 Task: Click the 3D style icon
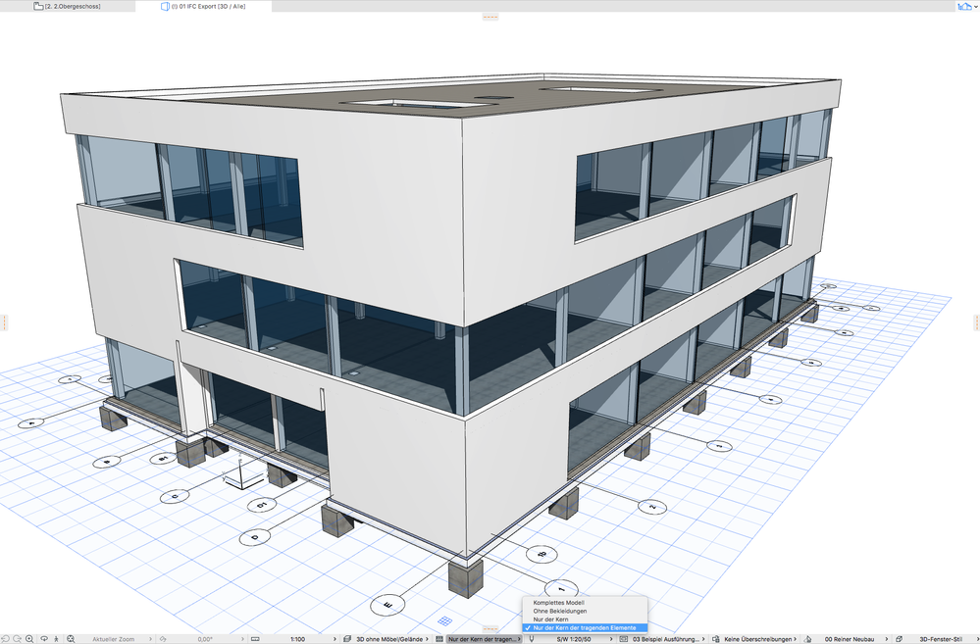[900, 639]
